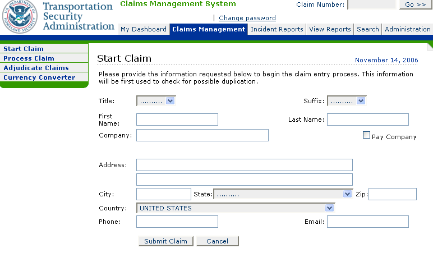Go to My Dashboard tab
The height and width of the screenshot is (276, 433).
click(x=144, y=29)
